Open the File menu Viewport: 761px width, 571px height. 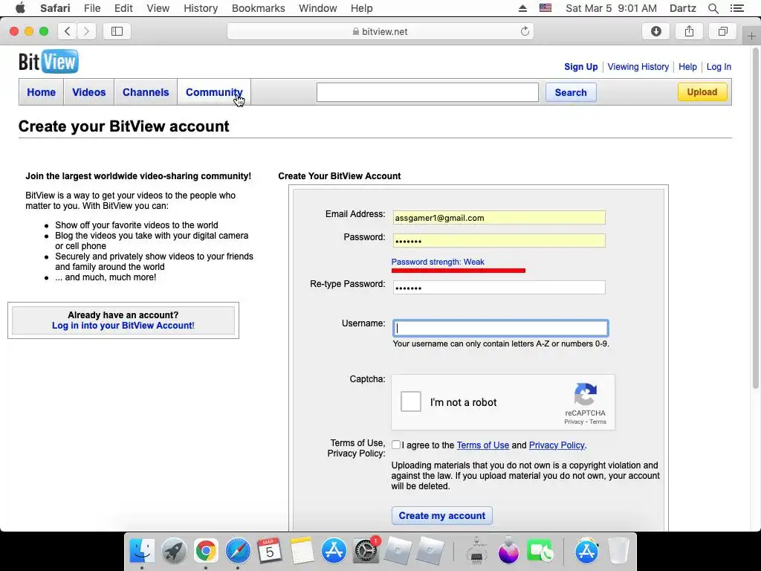click(x=91, y=8)
